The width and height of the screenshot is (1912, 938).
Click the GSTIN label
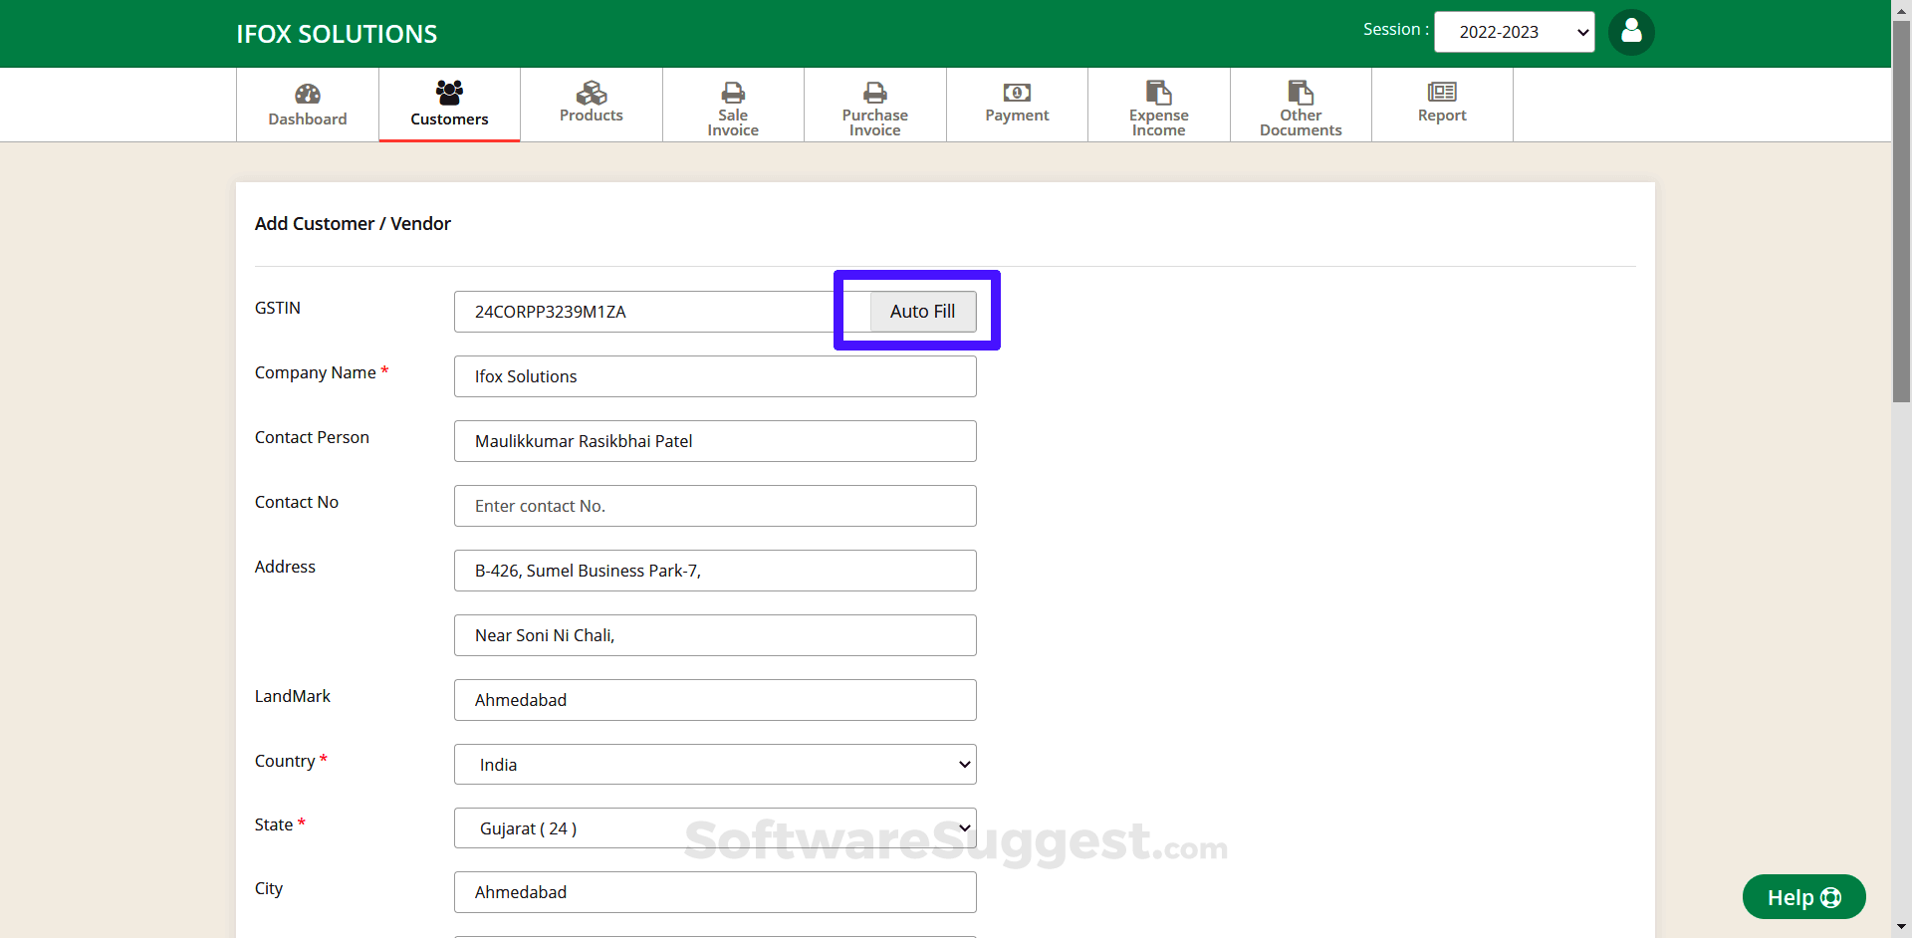pos(278,308)
